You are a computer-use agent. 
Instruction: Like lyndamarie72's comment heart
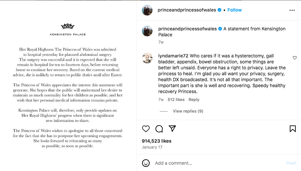tap(295, 58)
